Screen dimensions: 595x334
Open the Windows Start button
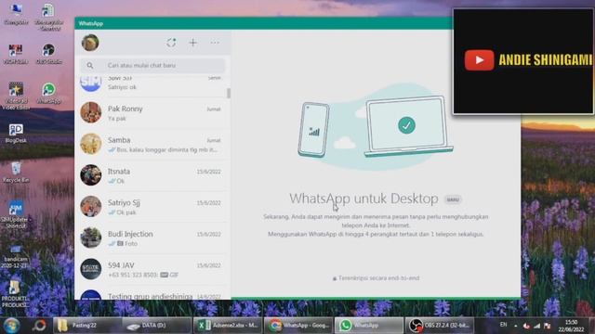click(11, 326)
